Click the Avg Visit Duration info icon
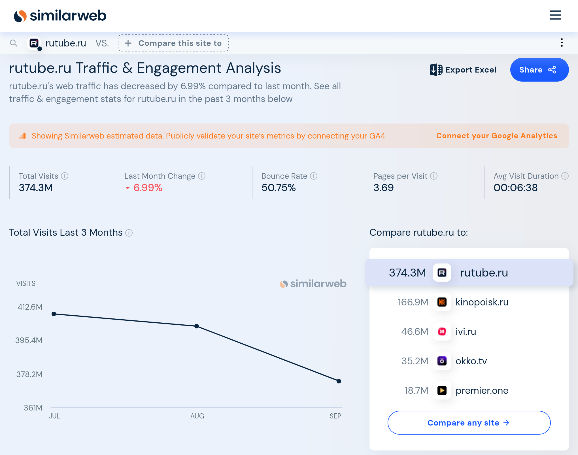 tap(565, 176)
